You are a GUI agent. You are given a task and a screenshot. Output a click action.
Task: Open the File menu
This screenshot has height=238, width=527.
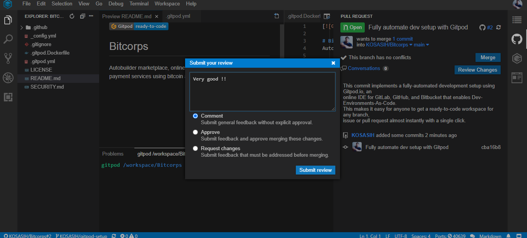click(x=27, y=3)
